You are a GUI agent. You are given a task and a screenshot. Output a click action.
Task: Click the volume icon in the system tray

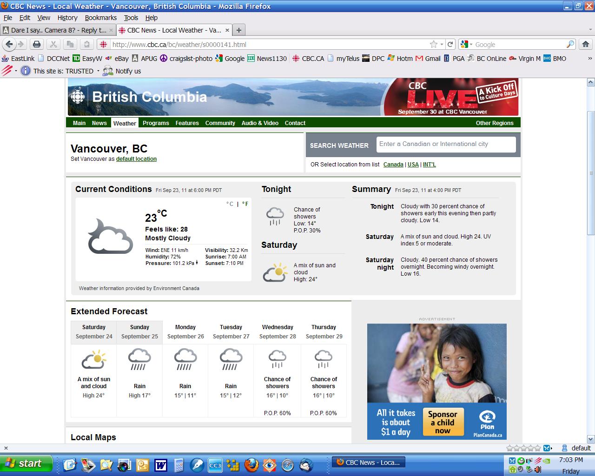pos(538,470)
